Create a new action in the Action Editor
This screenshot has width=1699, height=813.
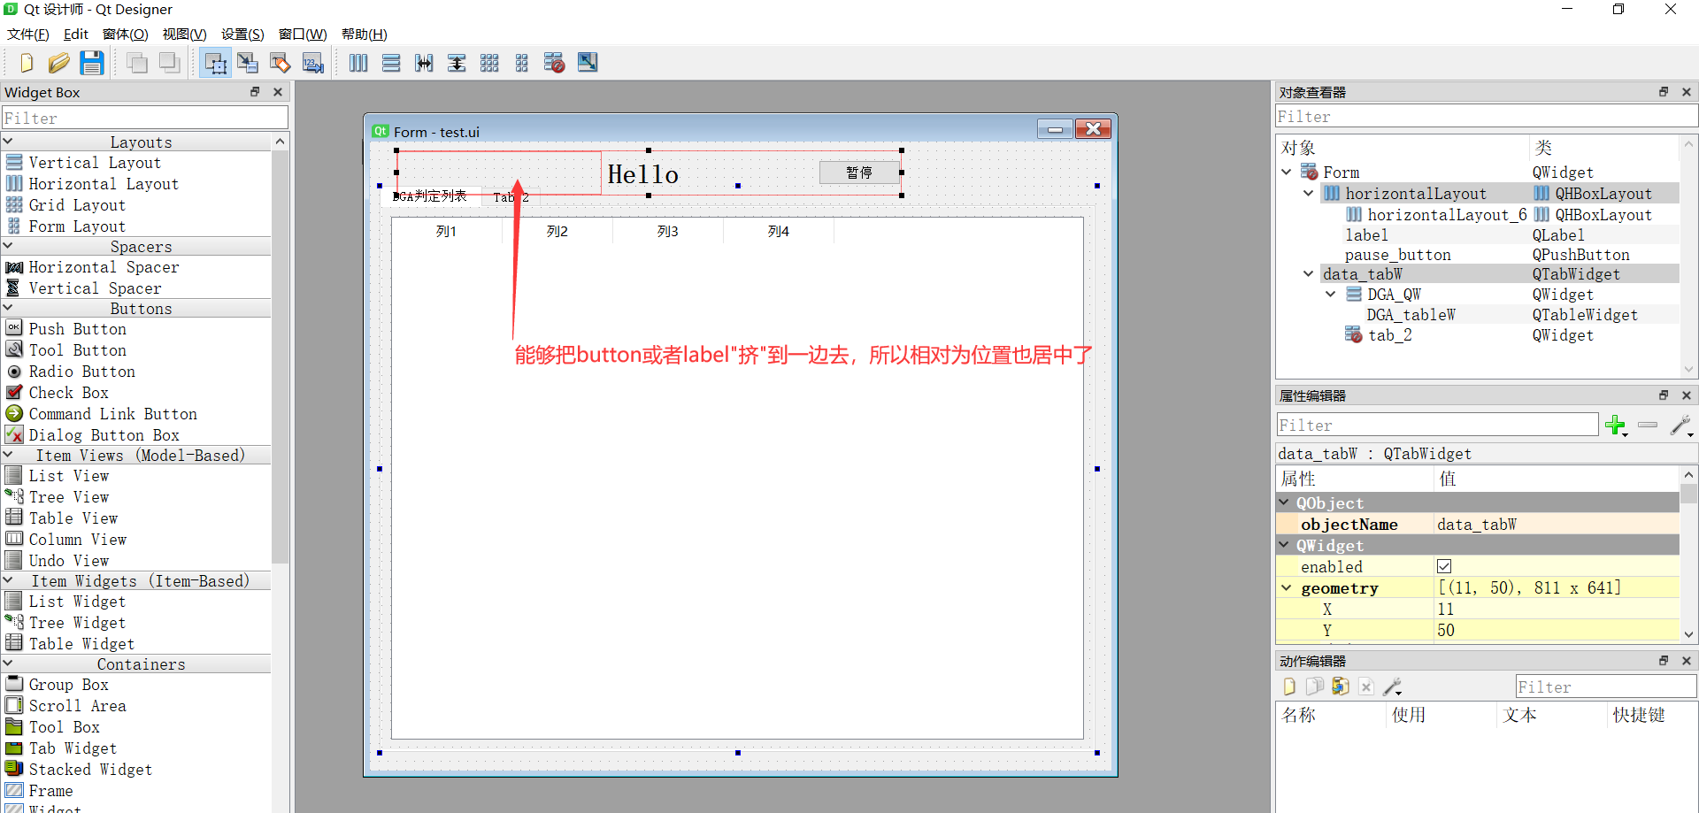click(x=1289, y=686)
